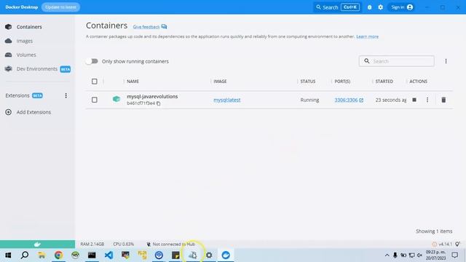Switch to Docker Desktop taskbar icon

(226, 255)
